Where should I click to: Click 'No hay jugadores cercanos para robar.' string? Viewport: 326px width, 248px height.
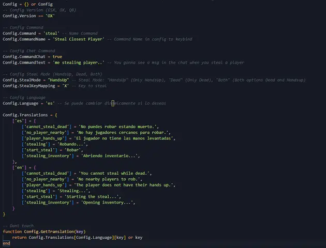122,132
